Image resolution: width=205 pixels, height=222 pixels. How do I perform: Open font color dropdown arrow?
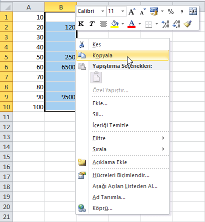pos(139,24)
